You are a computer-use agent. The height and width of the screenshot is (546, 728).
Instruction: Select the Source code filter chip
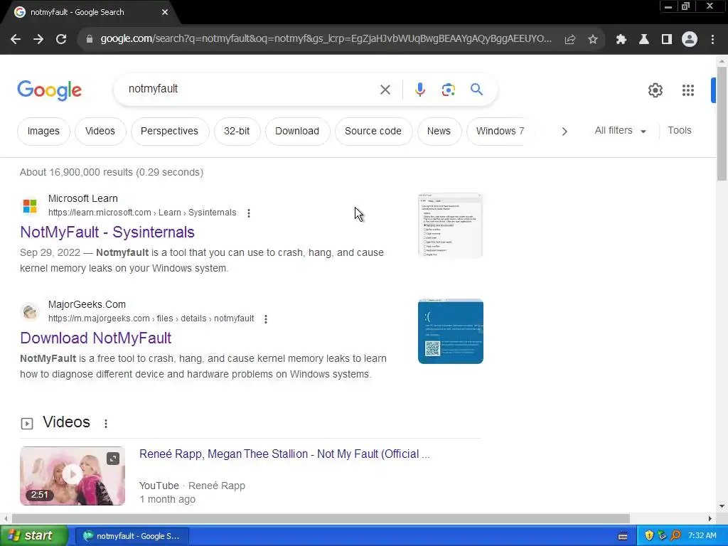[x=373, y=132]
